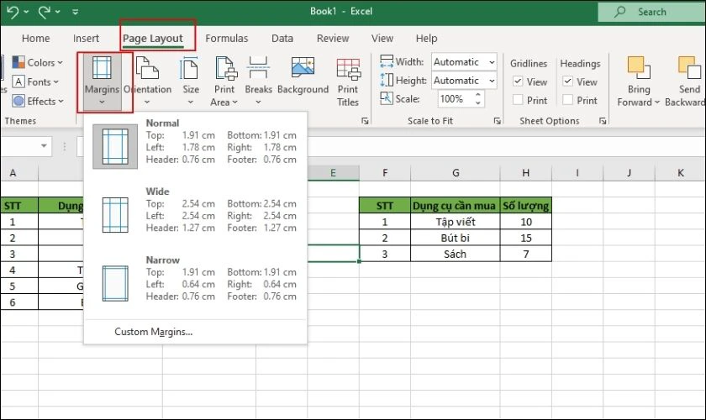The height and width of the screenshot is (420, 706).
Task: Click the Print Titles icon
Action: click(348, 69)
